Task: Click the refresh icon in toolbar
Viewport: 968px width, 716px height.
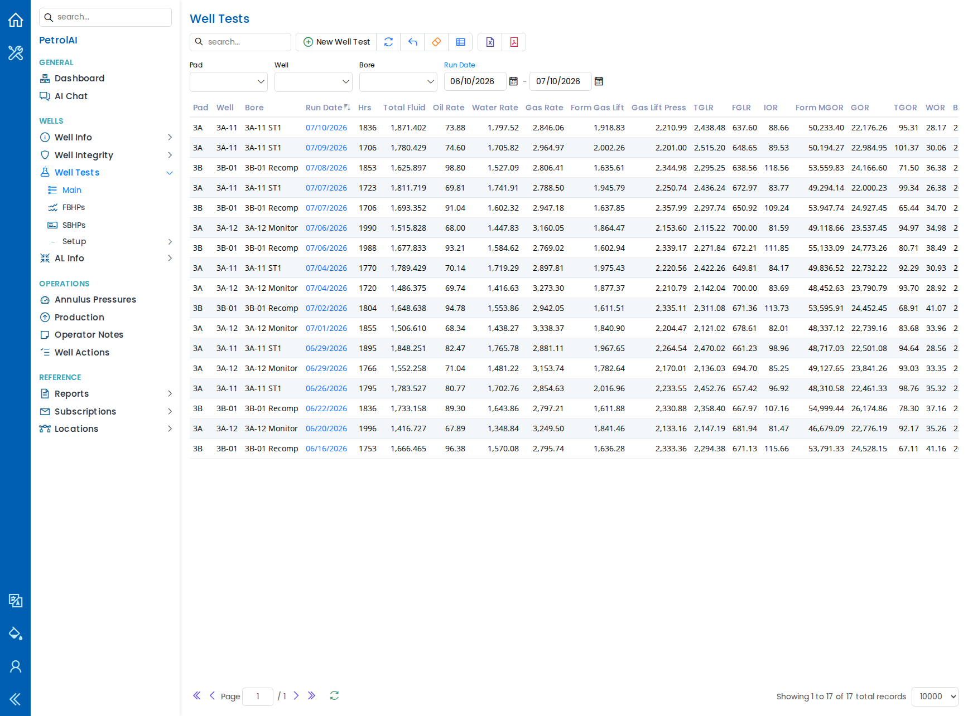Action: tap(389, 42)
